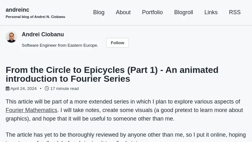Click the calendar icon beside the date
The image size is (252, 142).
tap(8, 89)
